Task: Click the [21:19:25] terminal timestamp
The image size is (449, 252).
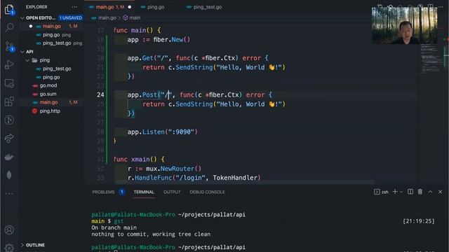Action: (x=419, y=221)
